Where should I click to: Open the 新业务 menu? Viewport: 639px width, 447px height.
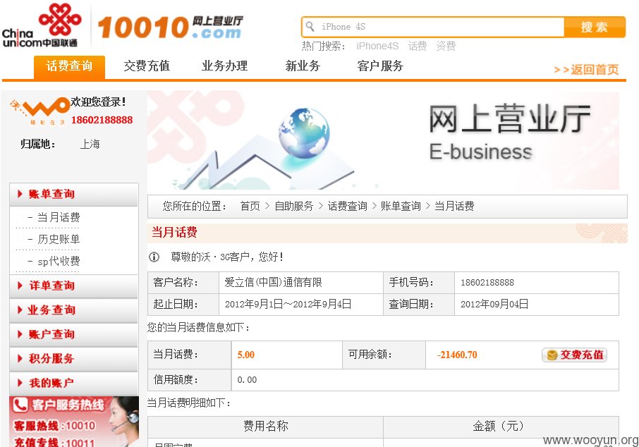(303, 66)
